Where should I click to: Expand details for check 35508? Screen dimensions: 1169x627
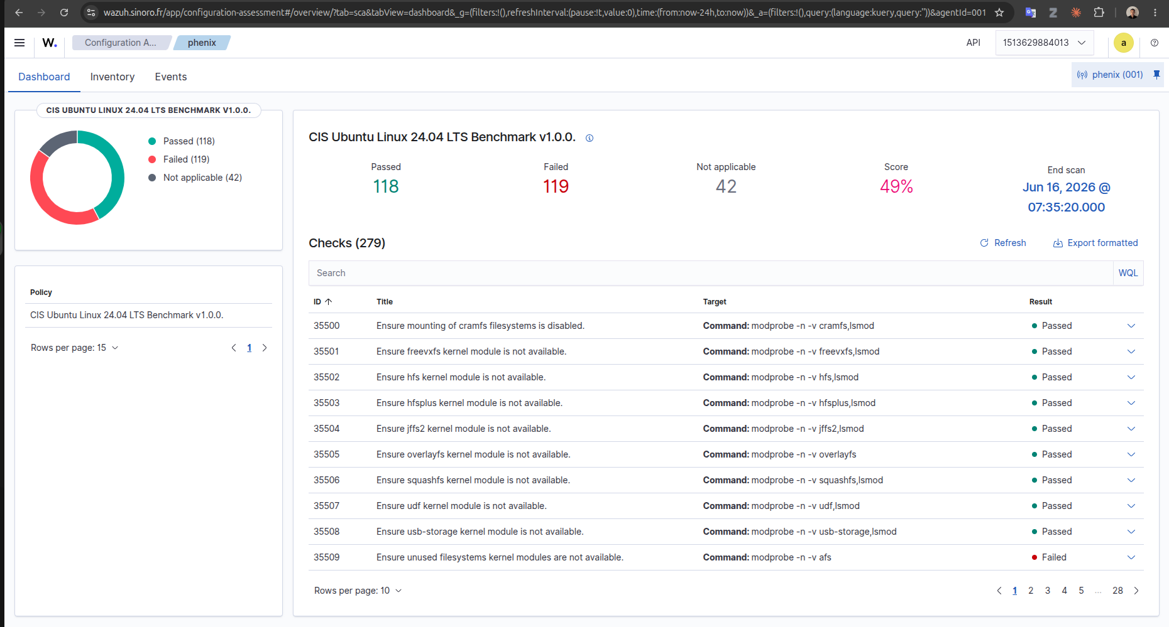(x=1131, y=532)
